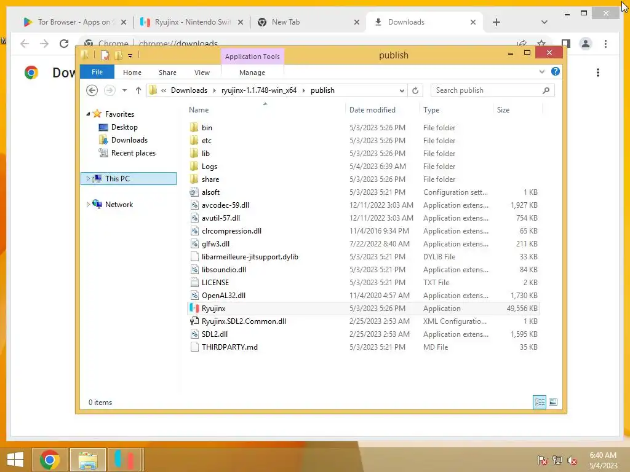Open Chrome from the taskbar
Screen dimensions: 630x472
click(x=50, y=460)
